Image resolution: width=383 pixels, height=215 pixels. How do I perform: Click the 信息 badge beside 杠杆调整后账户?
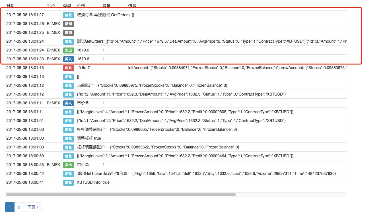coord(69,129)
